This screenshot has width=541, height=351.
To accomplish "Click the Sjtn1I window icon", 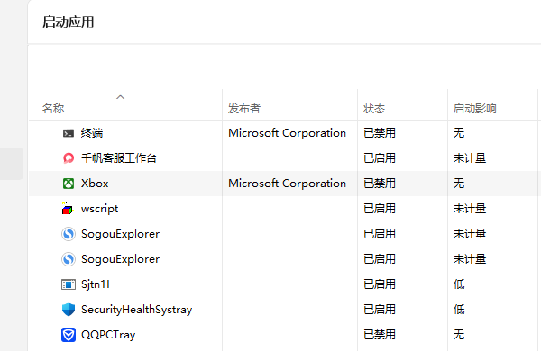I will tap(69, 284).
